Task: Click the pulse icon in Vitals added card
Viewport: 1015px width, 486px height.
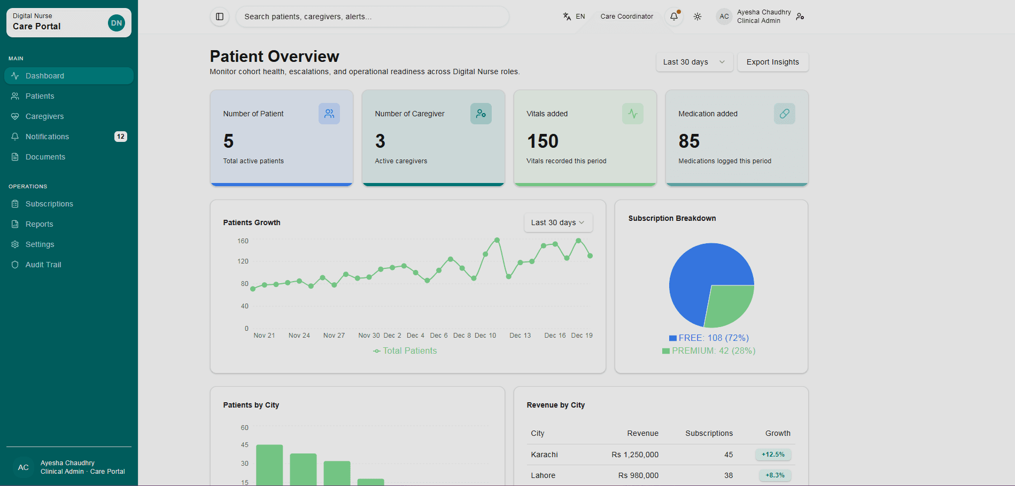Action: pos(633,114)
